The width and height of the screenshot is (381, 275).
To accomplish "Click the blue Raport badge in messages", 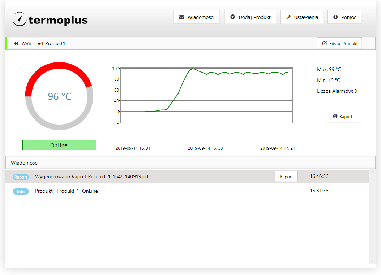I will coord(21,177).
